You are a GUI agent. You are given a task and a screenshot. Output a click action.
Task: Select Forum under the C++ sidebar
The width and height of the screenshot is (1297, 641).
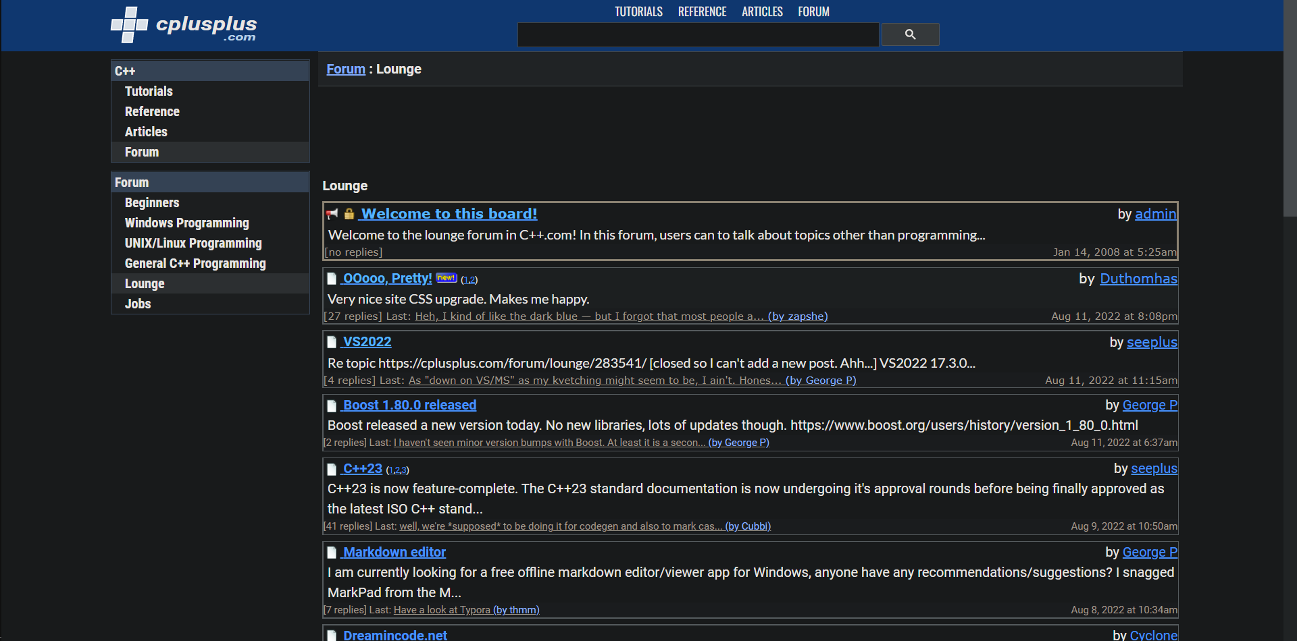pyautogui.click(x=210, y=152)
